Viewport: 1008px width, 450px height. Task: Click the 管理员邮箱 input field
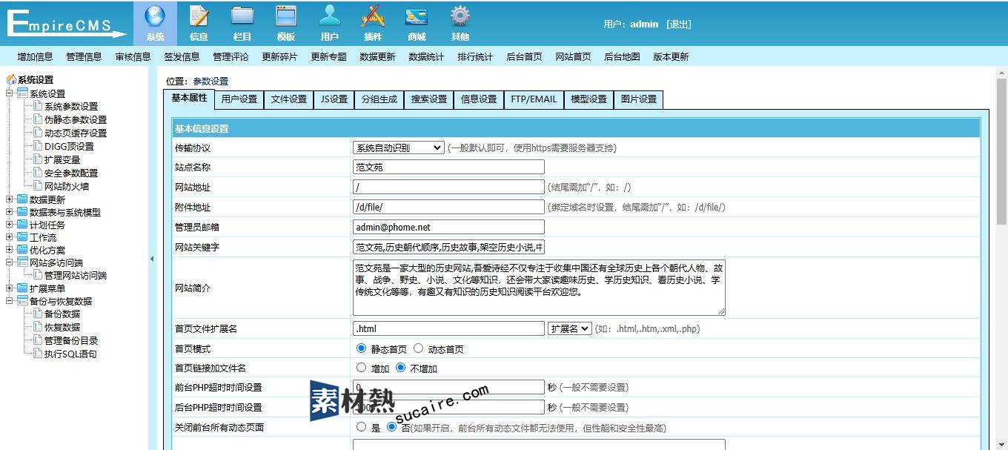pyautogui.click(x=448, y=227)
